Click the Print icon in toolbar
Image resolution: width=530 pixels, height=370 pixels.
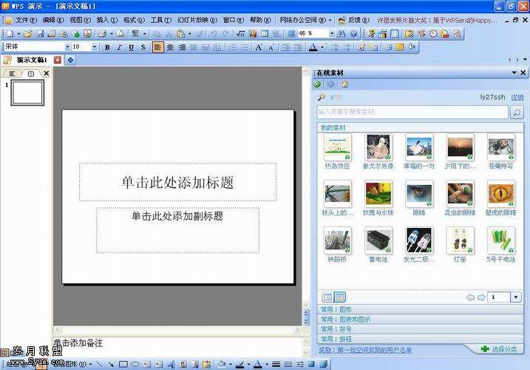tap(102, 33)
